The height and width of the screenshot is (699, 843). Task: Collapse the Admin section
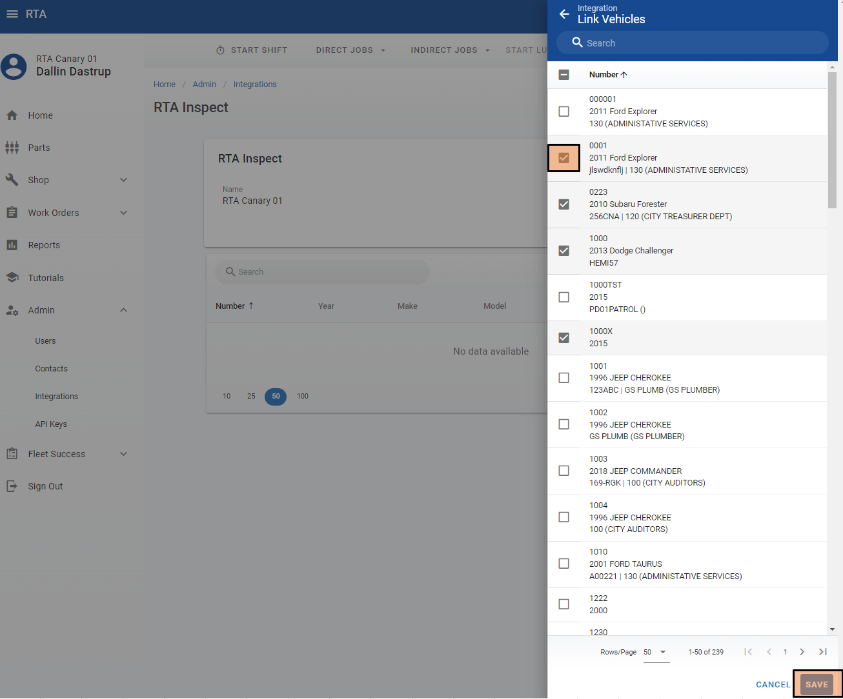[123, 310]
